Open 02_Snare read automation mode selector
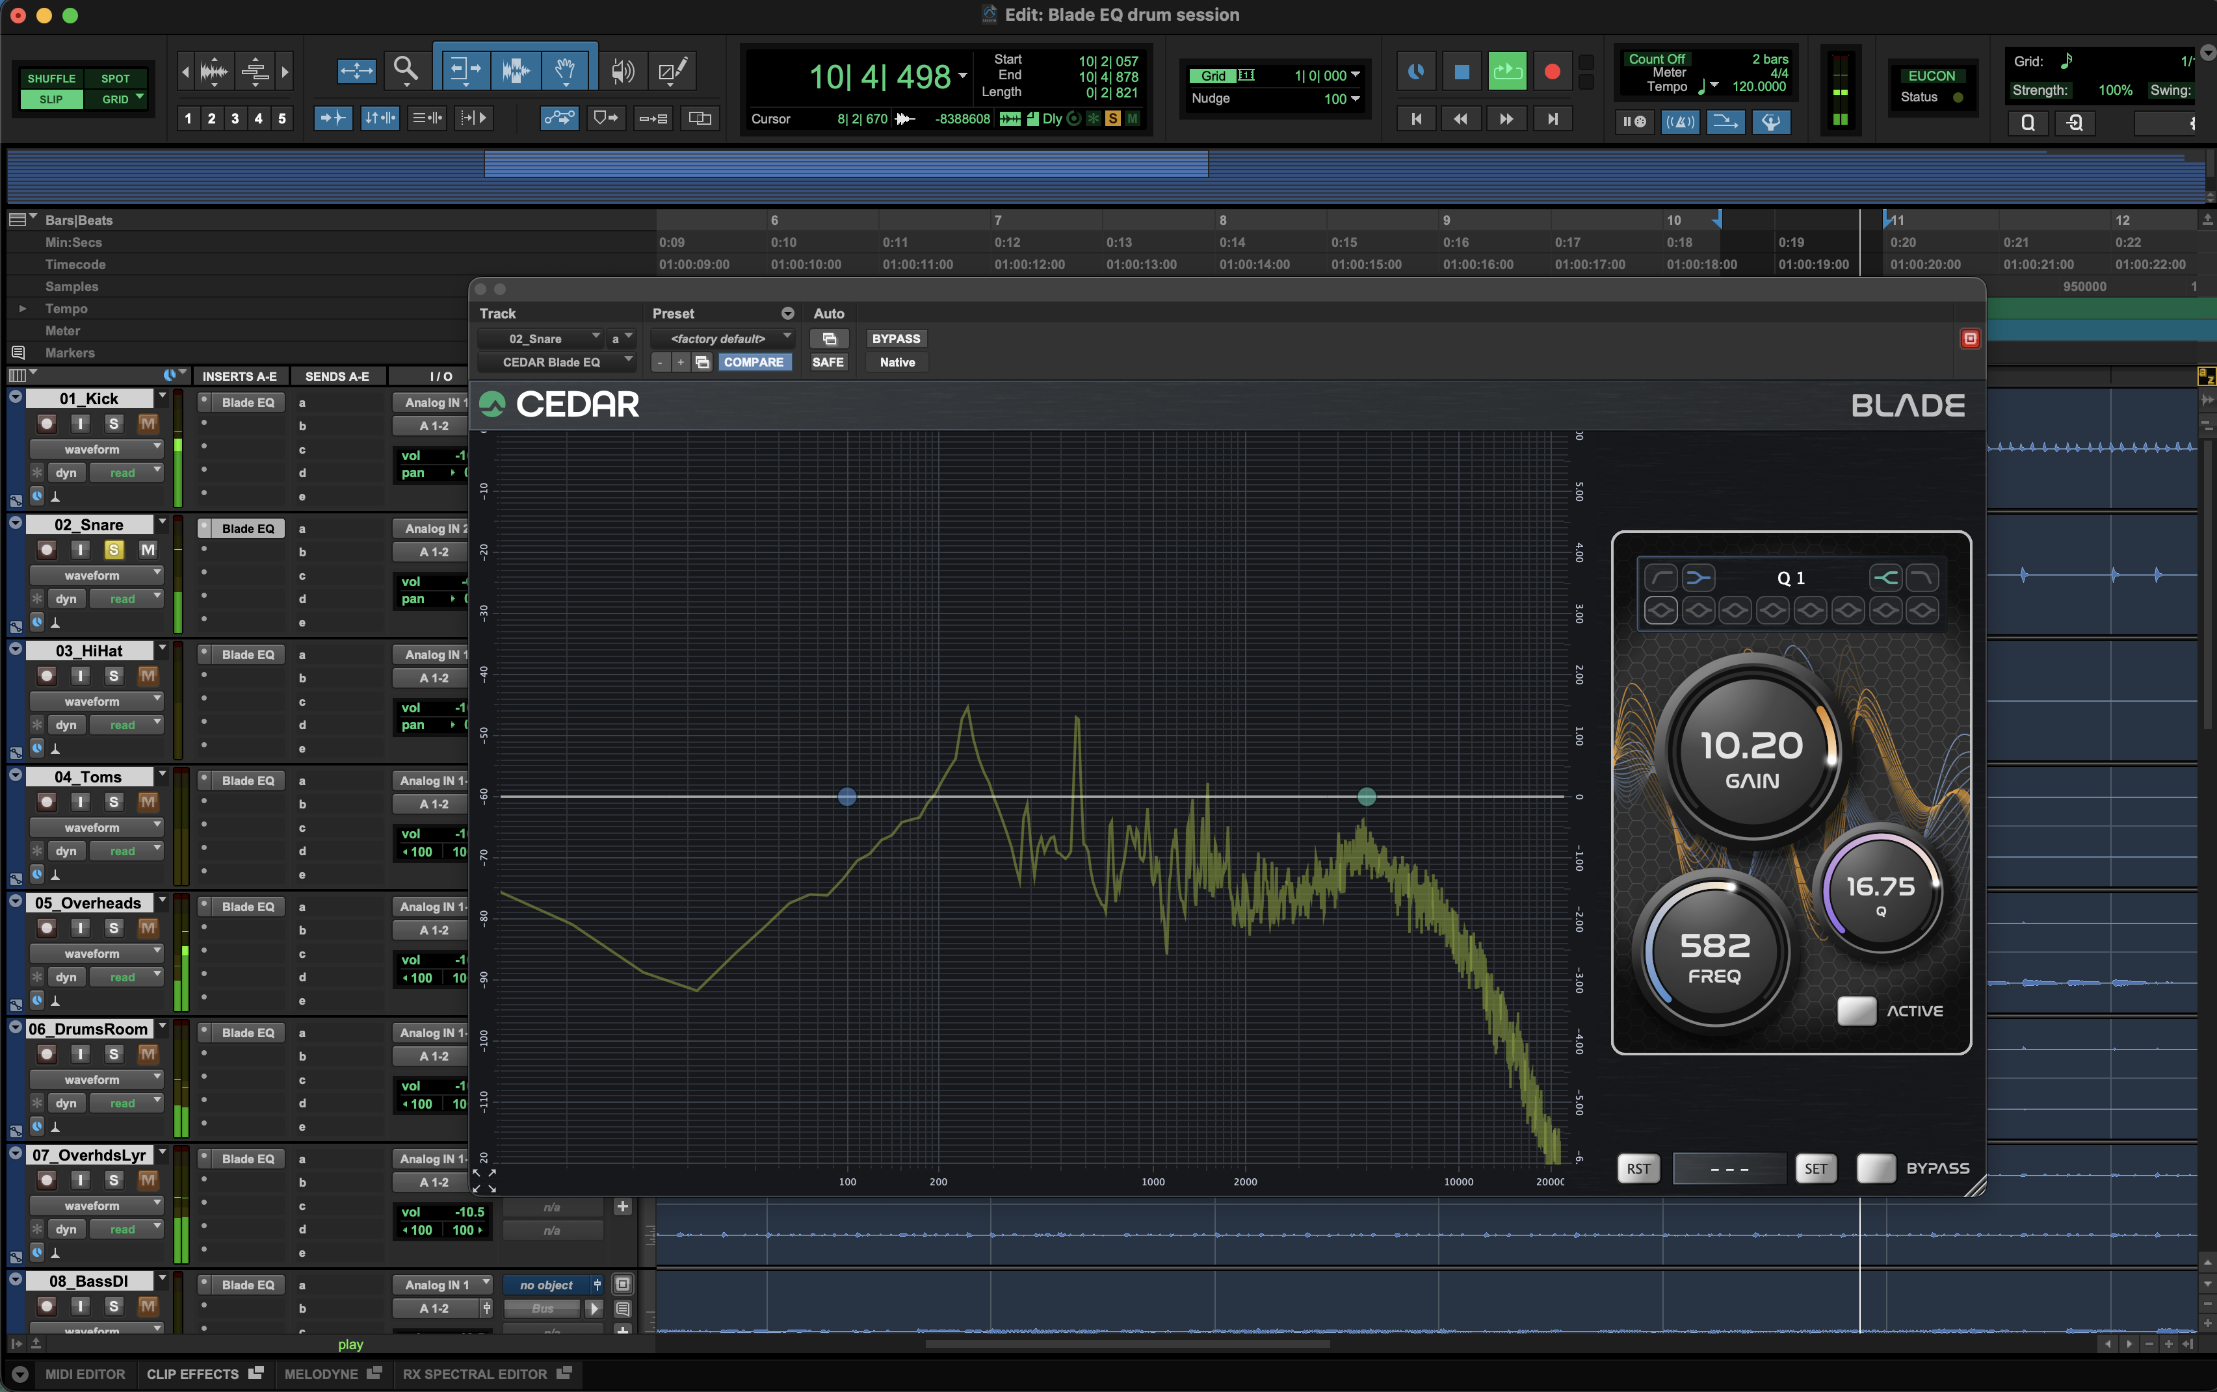Viewport: 2217px width, 1392px height. 127,599
